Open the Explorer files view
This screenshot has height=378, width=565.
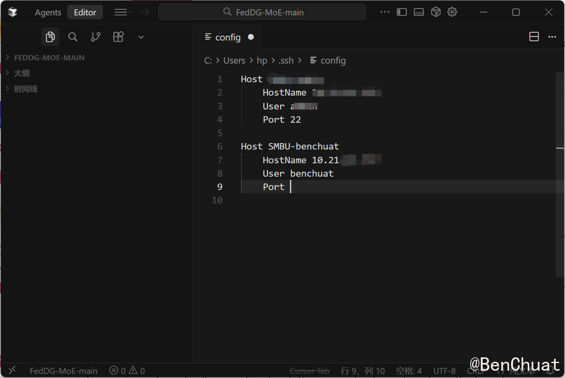coord(50,37)
